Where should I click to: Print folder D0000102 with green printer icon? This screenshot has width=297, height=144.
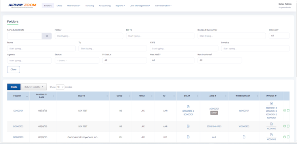pos(284,126)
